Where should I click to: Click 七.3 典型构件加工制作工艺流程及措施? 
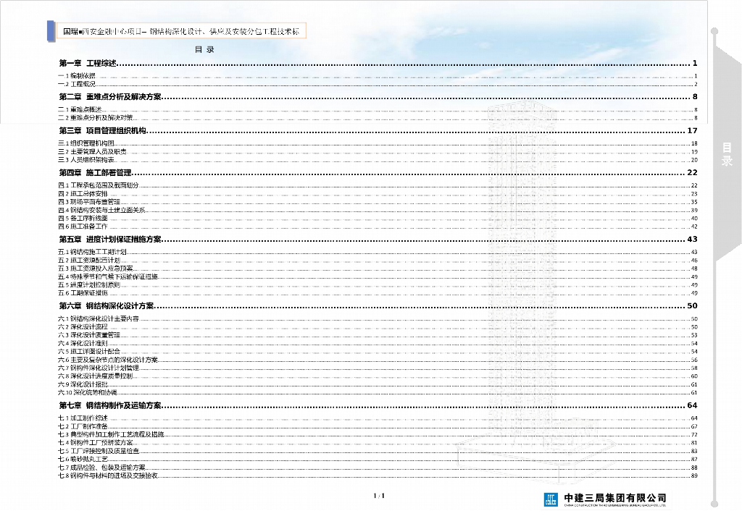tap(378, 435)
